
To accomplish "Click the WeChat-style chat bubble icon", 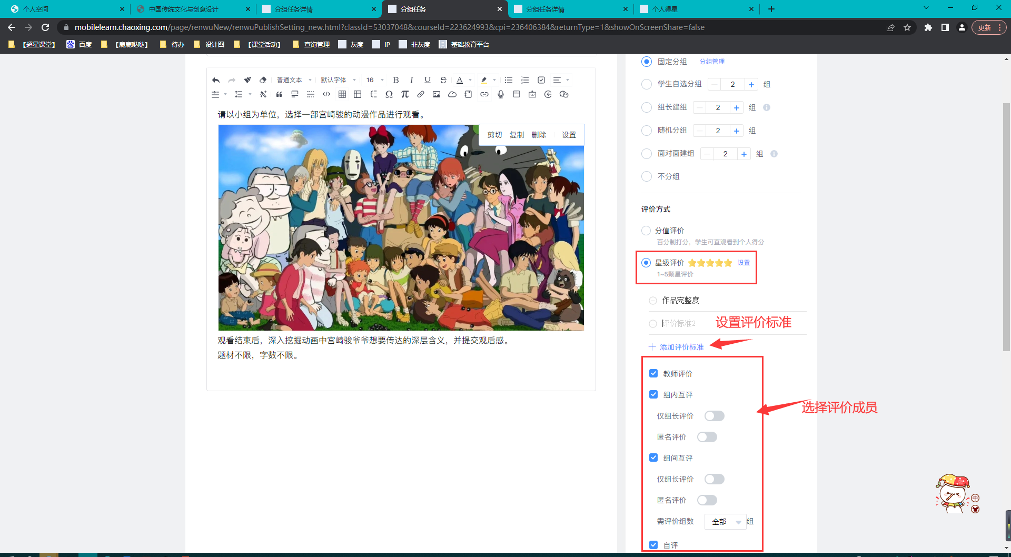I will point(564,94).
